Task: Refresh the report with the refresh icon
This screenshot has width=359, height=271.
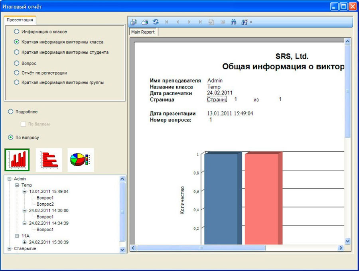Action: pyautogui.click(x=156, y=22)
